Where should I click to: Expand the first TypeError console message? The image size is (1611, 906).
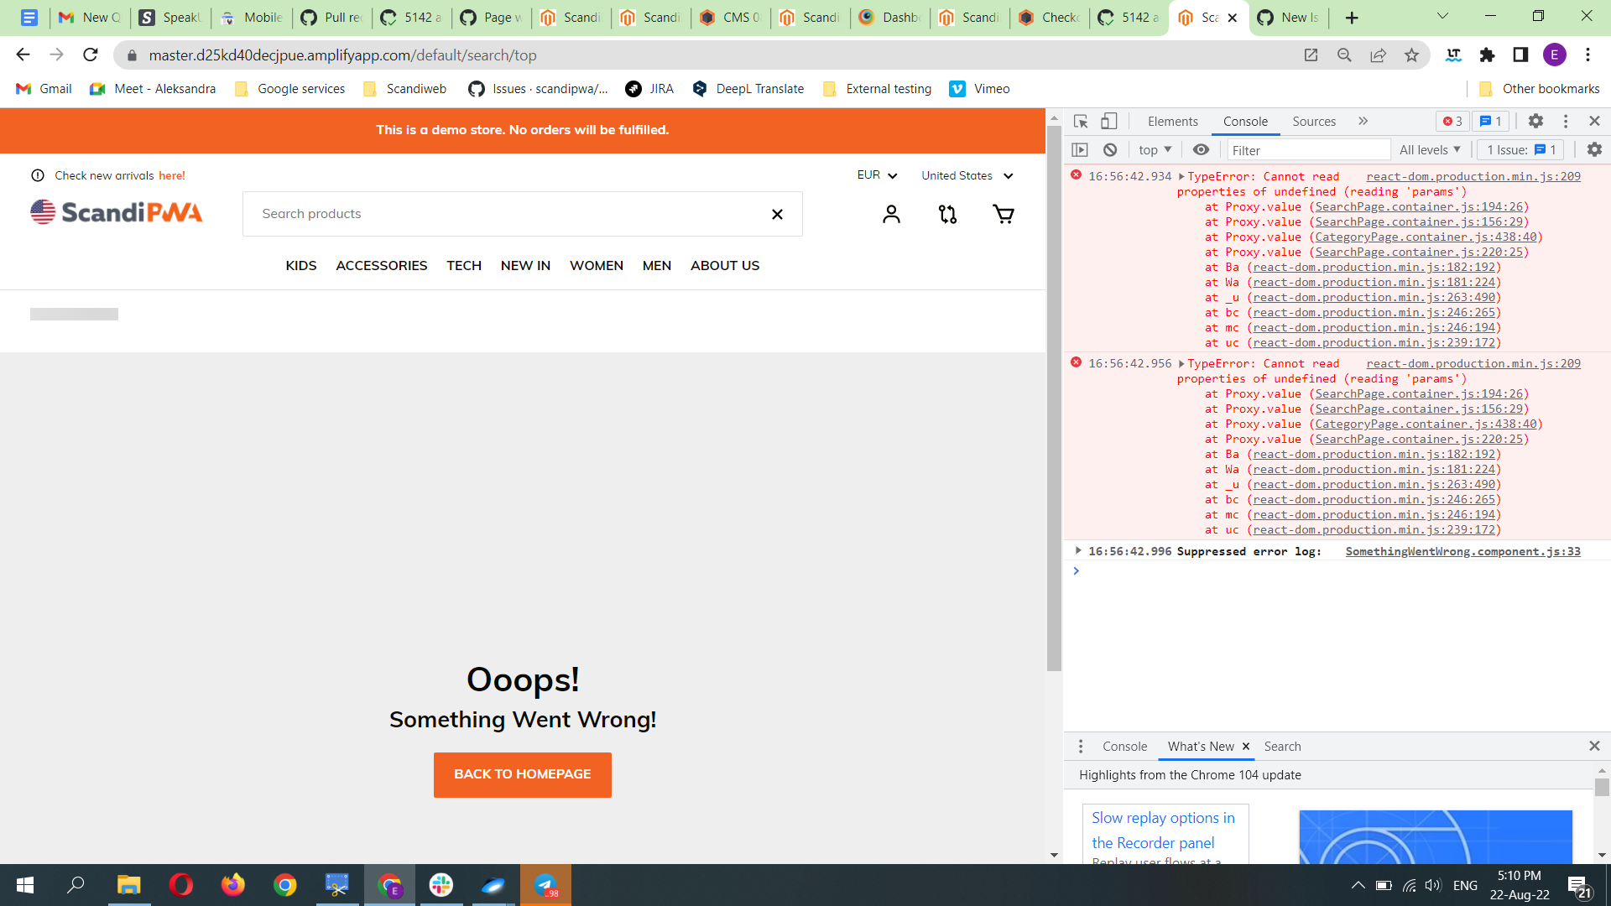click(1181, 176)
